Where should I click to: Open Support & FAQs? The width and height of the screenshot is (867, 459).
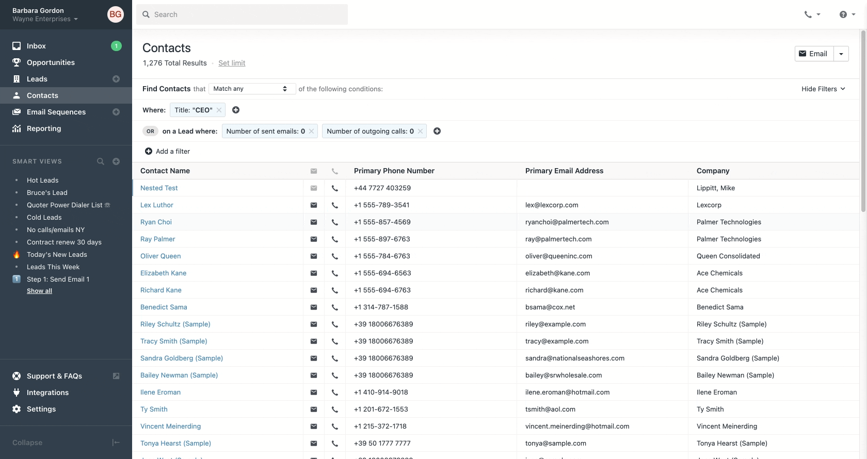54,376
